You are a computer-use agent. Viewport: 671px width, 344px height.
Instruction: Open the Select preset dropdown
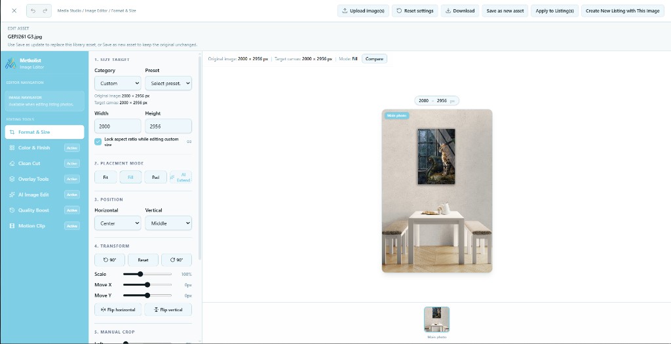(168, 83)
